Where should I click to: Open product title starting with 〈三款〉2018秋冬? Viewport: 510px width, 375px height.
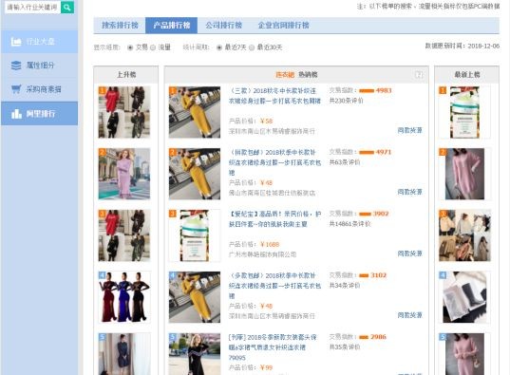coord(274,96)
